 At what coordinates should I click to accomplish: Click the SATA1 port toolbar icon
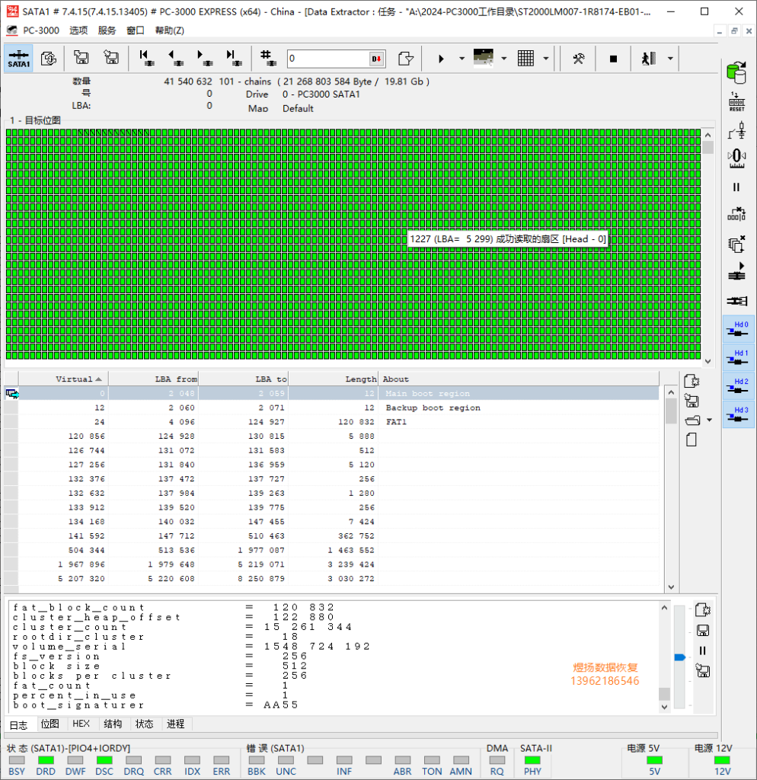[x=19, y=58]
